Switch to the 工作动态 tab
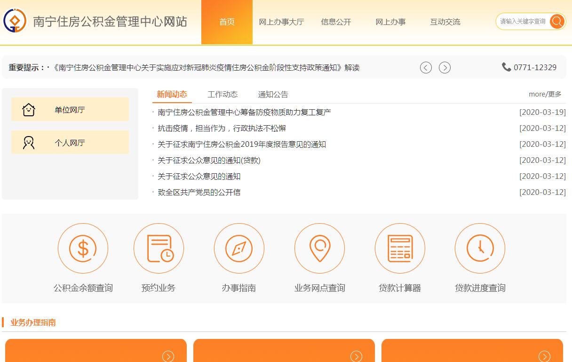Image resolution: width=572 pixels, height=362 pixels. click(222, 94)
